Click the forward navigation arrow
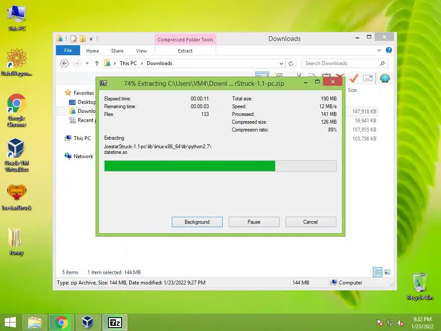The height and width of the screenshot is (331, 441). [x=77, y=63]
